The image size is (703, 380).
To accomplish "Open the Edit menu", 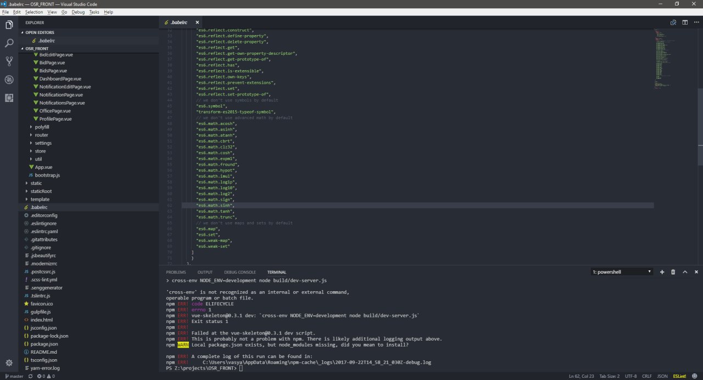I will click(17, 12).
